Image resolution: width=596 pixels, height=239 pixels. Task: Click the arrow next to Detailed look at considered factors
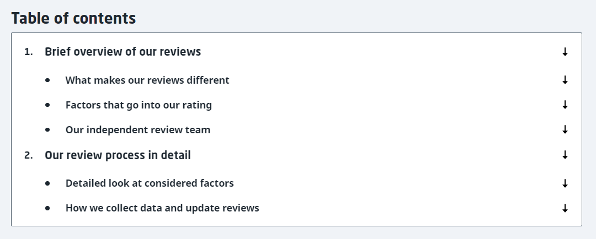click(x=565, y=183)
